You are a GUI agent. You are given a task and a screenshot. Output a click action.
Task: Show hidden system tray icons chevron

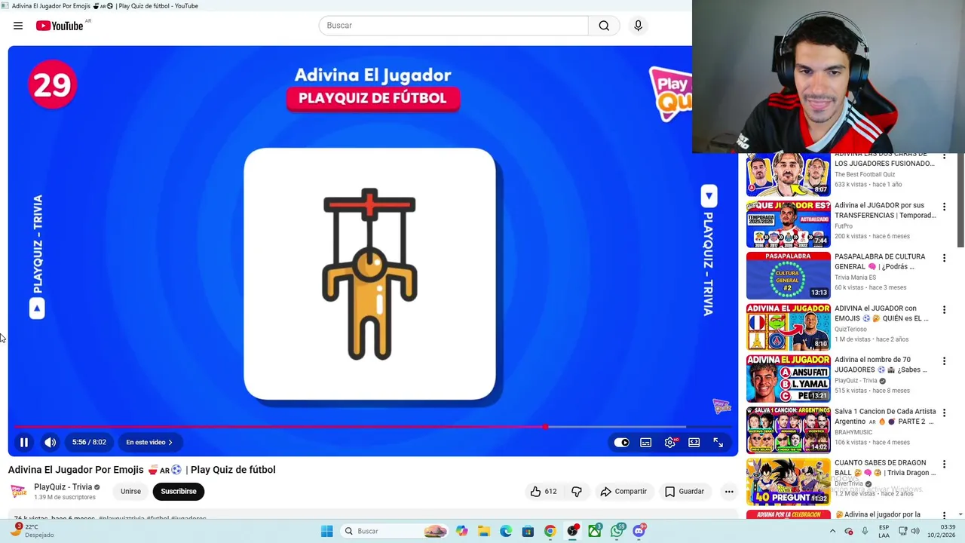coord(832,532)
